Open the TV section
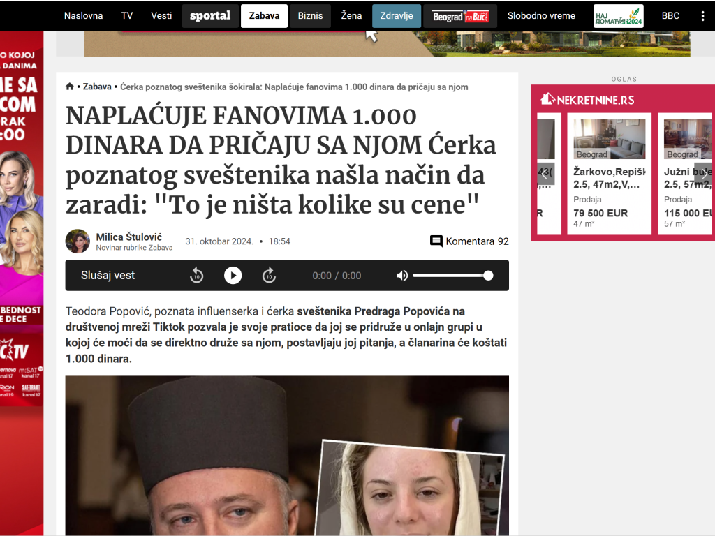This screenshot has width=715, height=536. [x=127, y=16]
